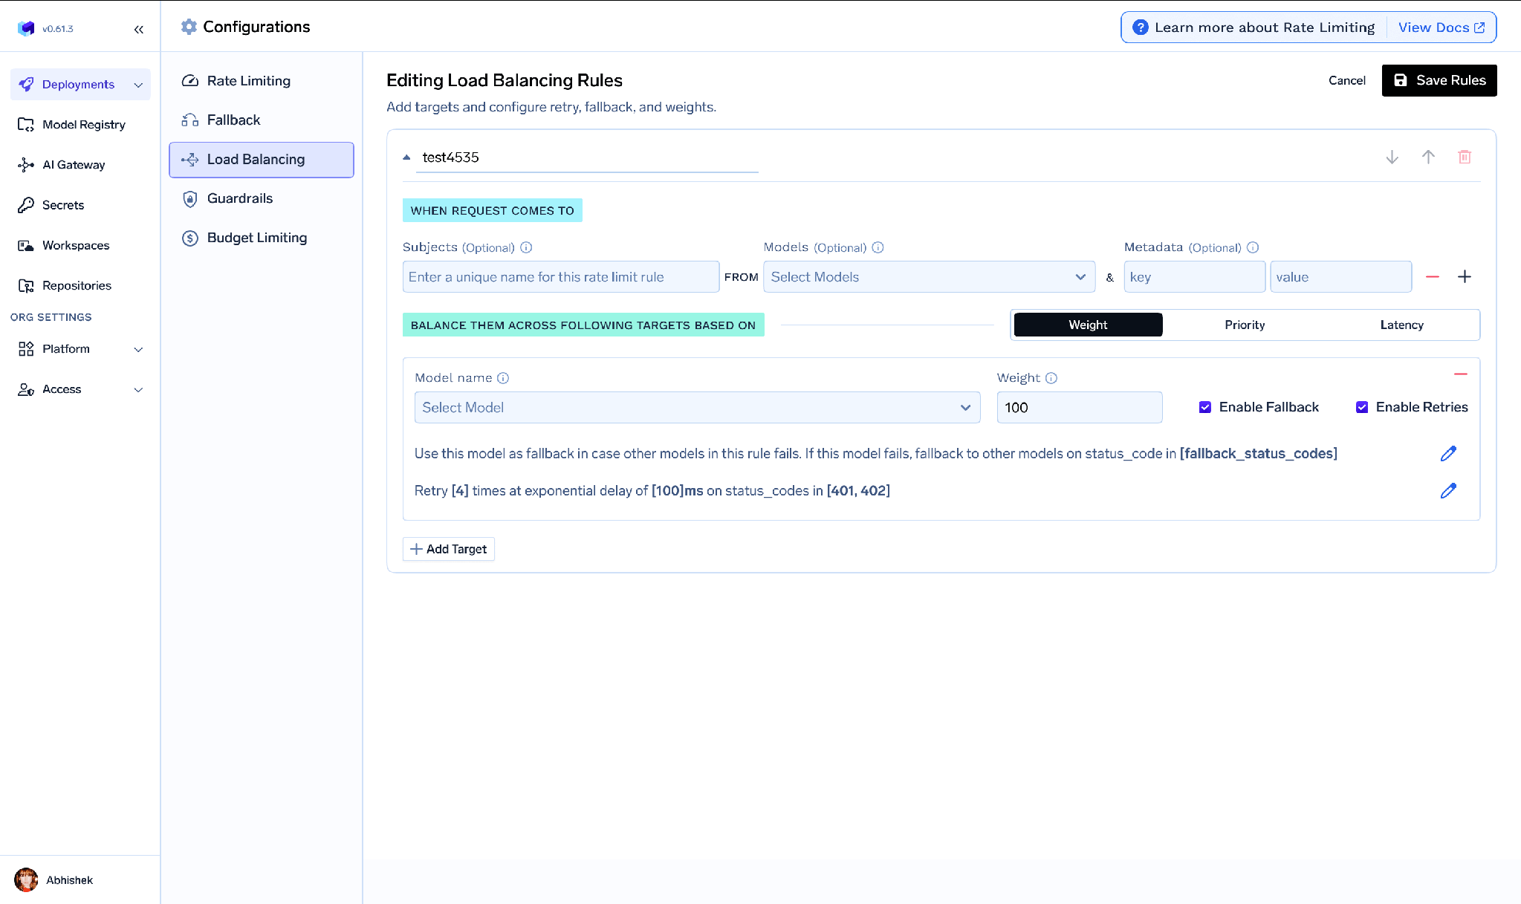Edit retry settings pencil icon
This screenshot has height=904, width=1521.
(x=1448, y=490)
